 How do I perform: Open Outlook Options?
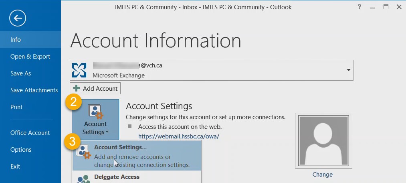[x=30, y=150]
